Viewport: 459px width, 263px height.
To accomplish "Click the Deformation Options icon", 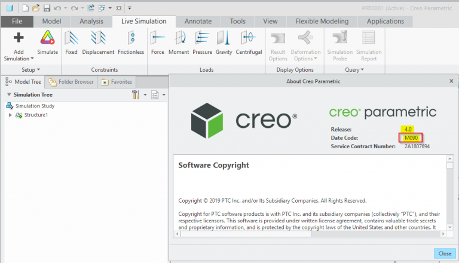I will (x=305, y=38).
